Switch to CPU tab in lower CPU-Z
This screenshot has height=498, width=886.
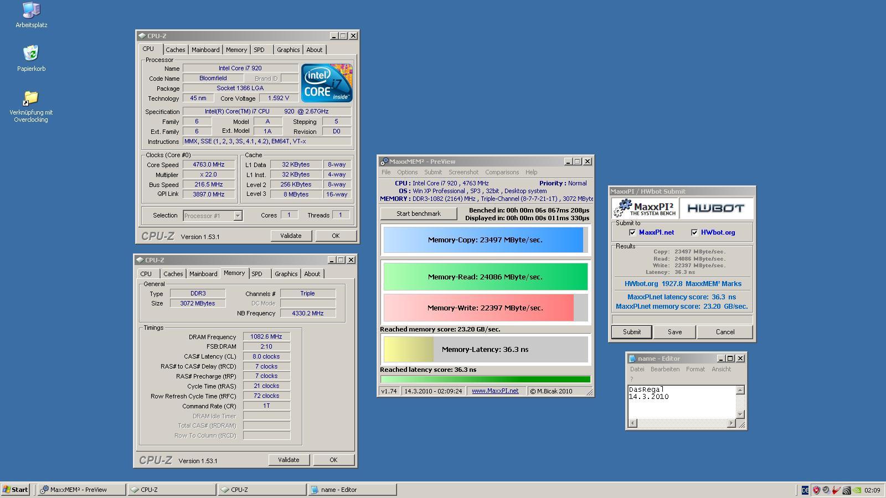point(146,274)
